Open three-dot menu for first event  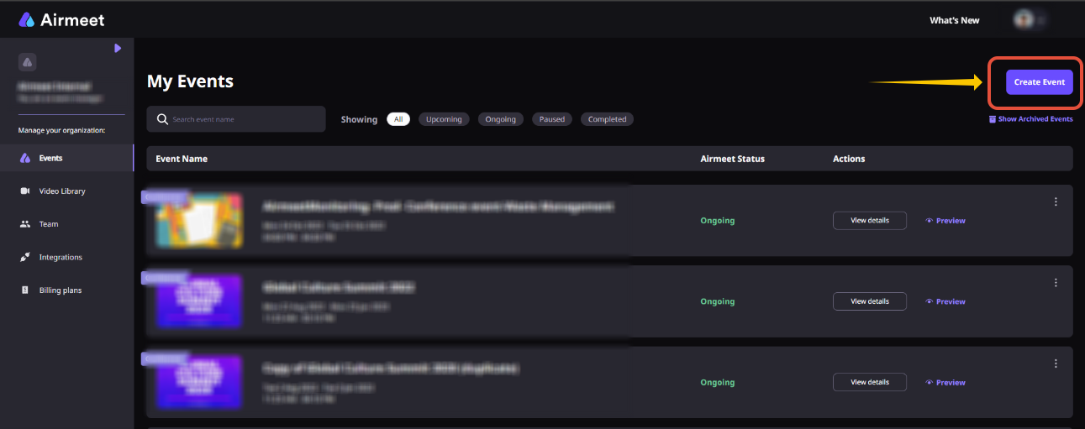1056,201
